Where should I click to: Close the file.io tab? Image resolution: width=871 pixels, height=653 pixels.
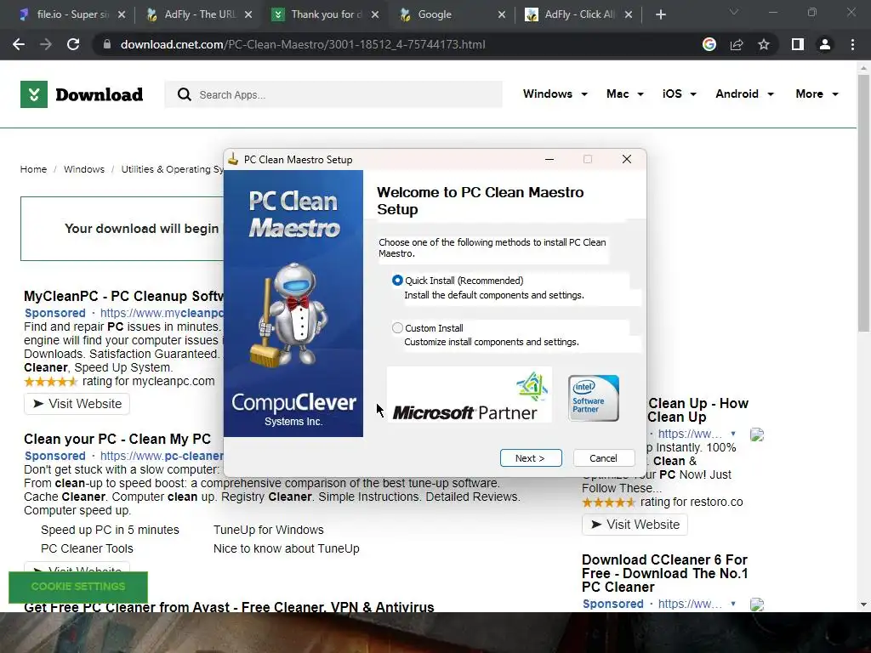[122, 14]
